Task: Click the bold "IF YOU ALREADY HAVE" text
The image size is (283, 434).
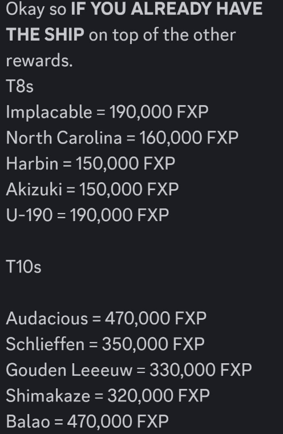Action: point(167,9)
